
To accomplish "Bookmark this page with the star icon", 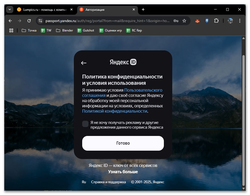I will point(184,21).
